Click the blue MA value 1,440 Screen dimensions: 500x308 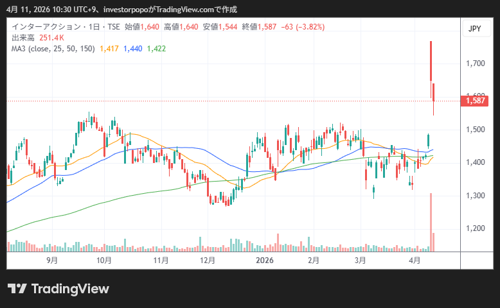tap(133, 49)
